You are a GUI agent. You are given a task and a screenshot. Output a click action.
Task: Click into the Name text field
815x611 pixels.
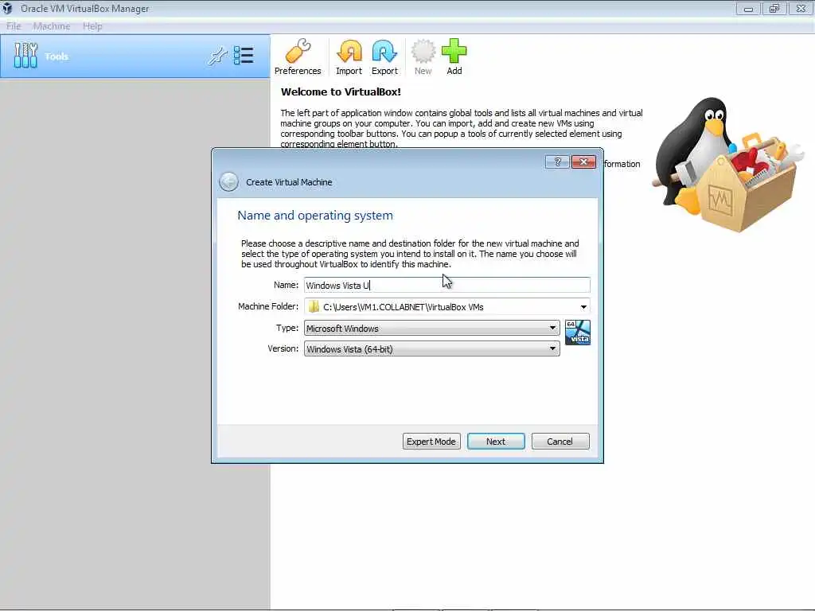447,286
